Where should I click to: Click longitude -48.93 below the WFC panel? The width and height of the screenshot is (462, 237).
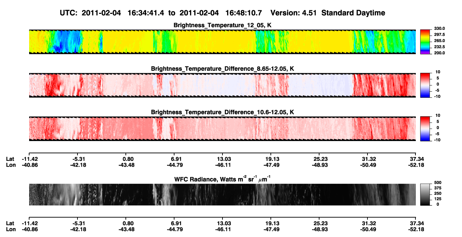tap(320, 229)
